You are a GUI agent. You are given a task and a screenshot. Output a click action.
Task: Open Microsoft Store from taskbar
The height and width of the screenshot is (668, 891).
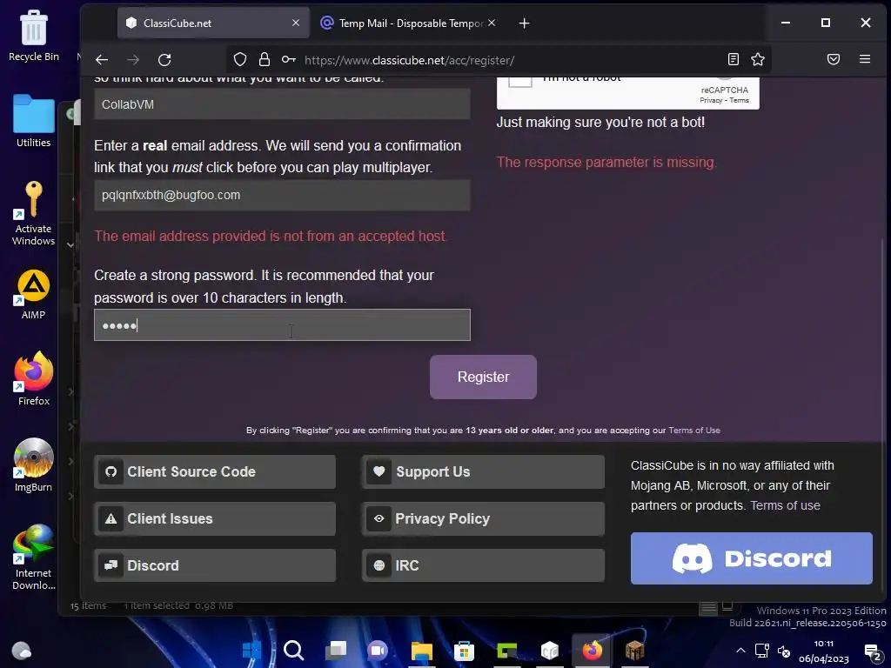pos(465,651)
